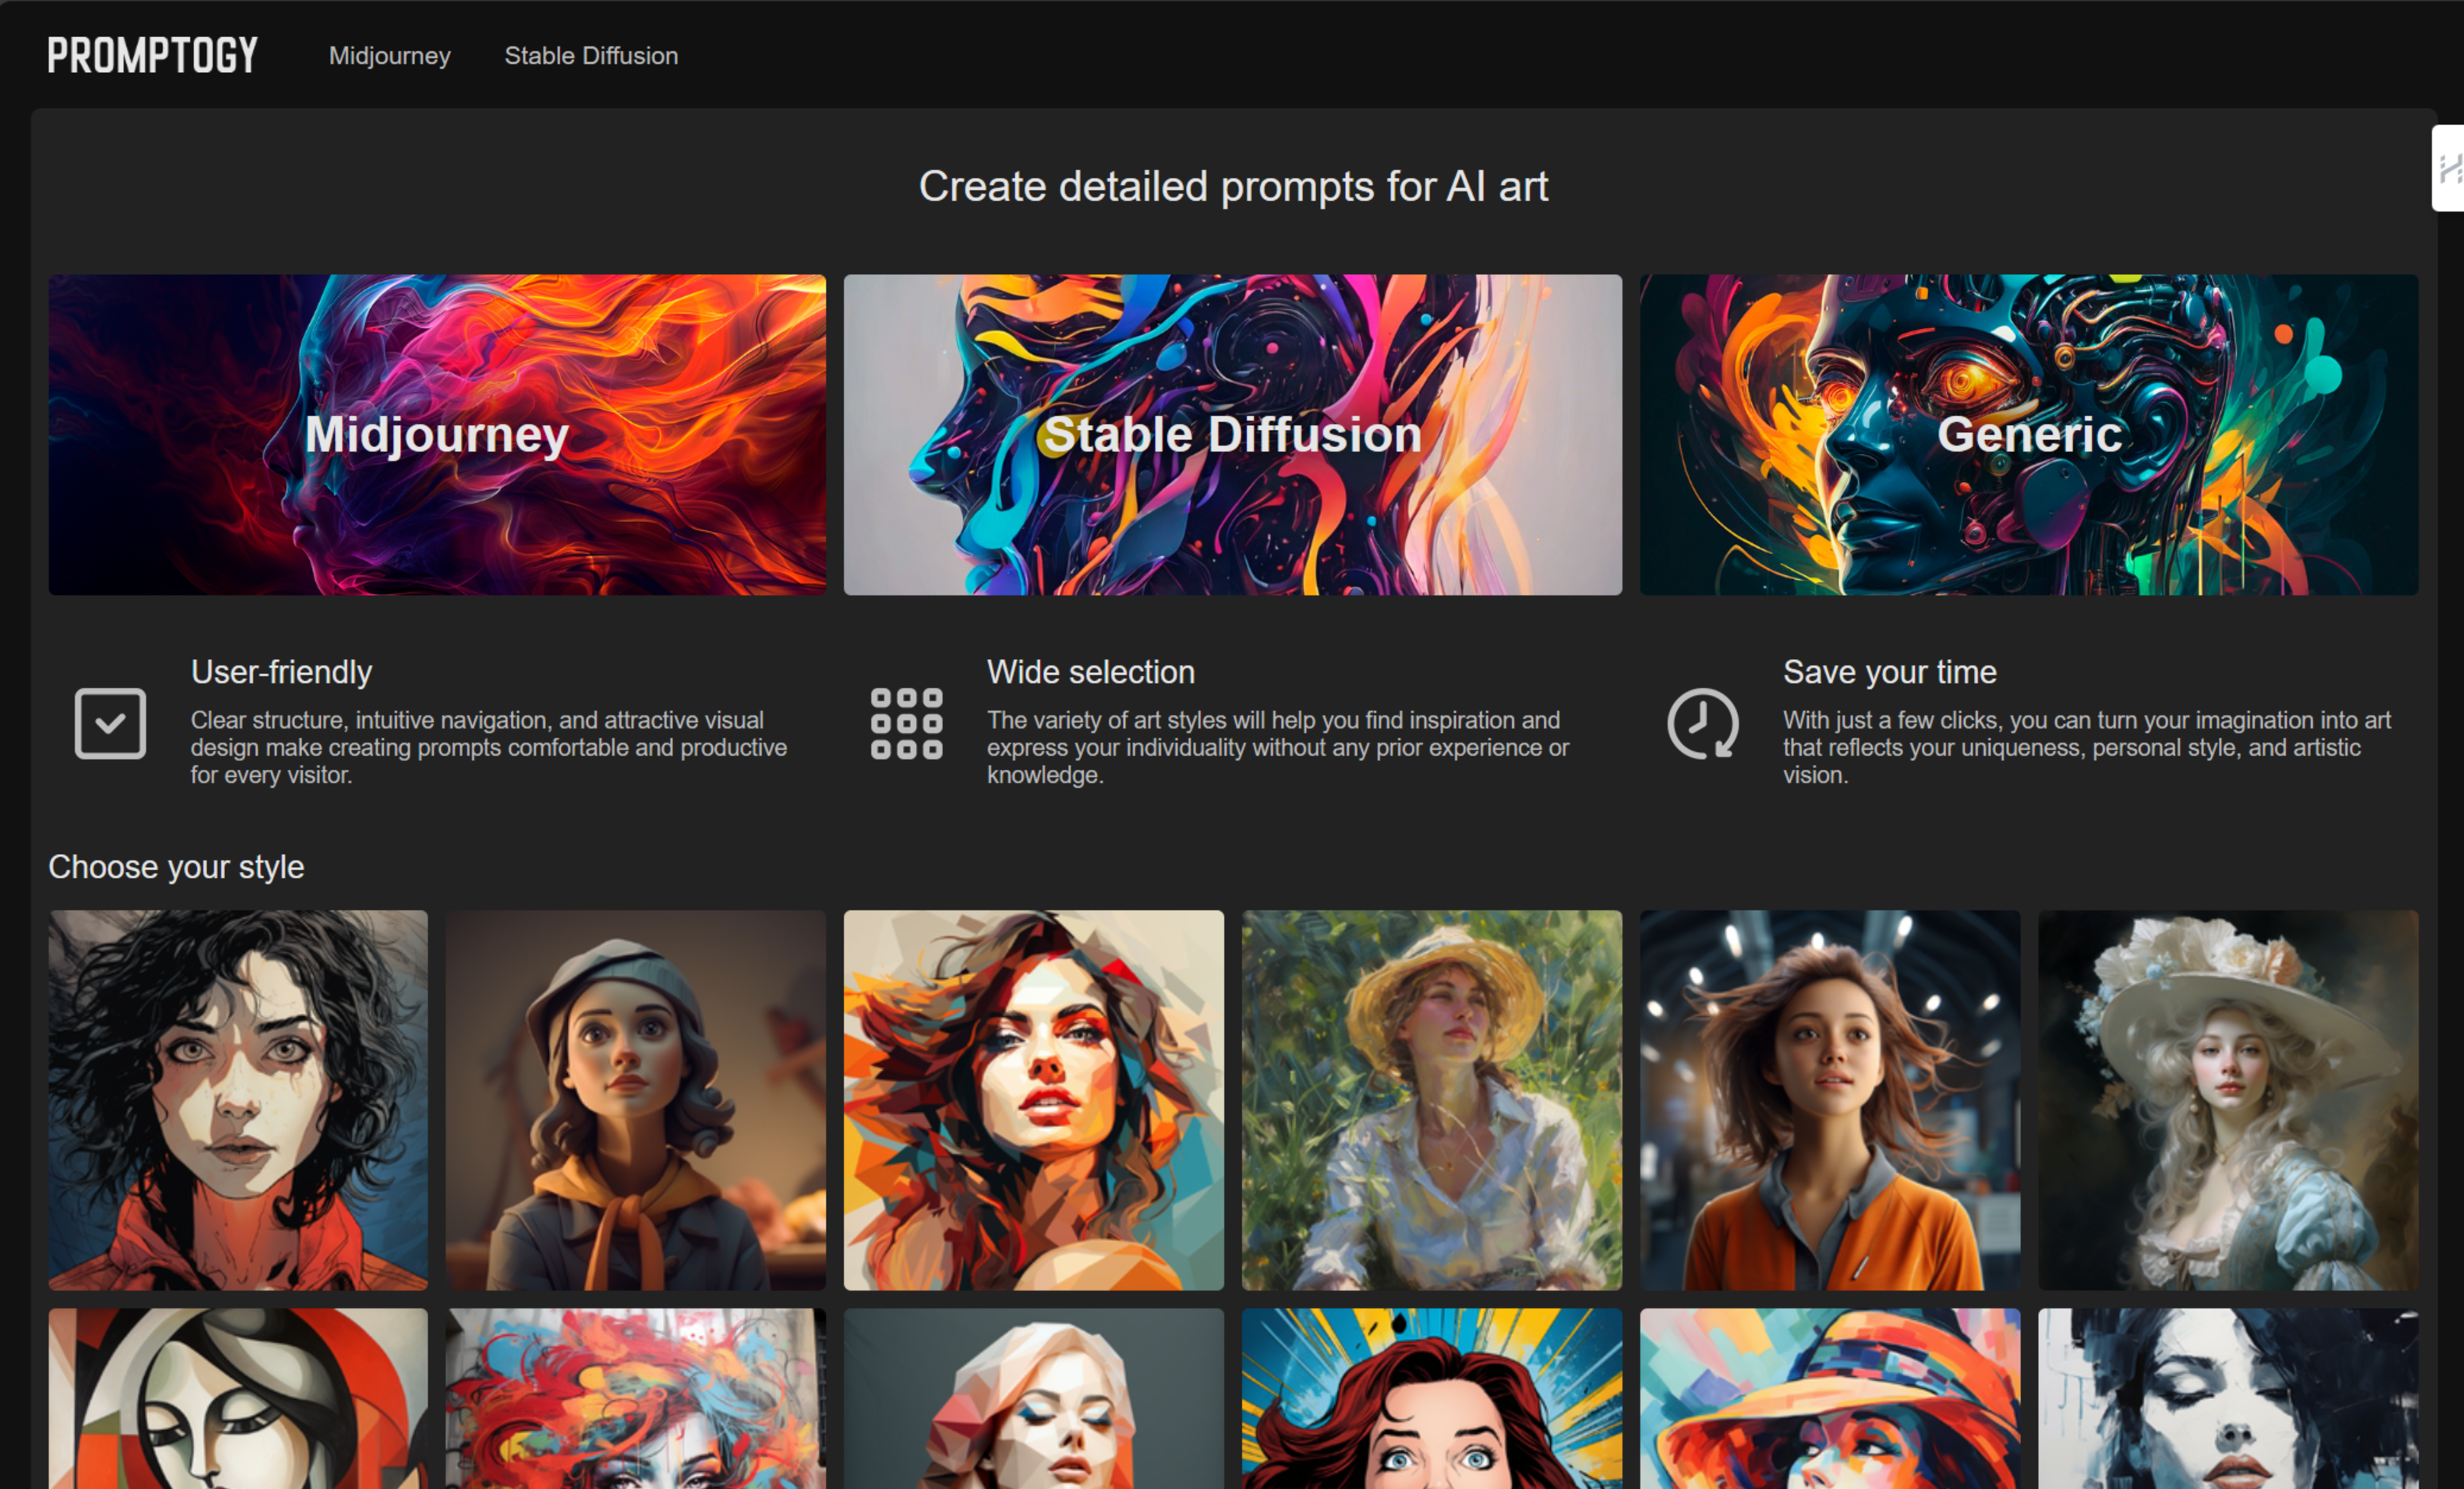The image size is (2464, 1489).
Task: Click the 'User-friendly' heading
Action: pos(281,672)
